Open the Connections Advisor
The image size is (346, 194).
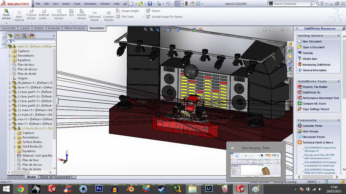[59, 15]
